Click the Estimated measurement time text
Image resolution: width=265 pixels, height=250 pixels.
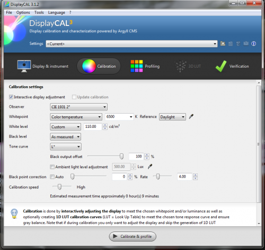[x=104, y=196]
